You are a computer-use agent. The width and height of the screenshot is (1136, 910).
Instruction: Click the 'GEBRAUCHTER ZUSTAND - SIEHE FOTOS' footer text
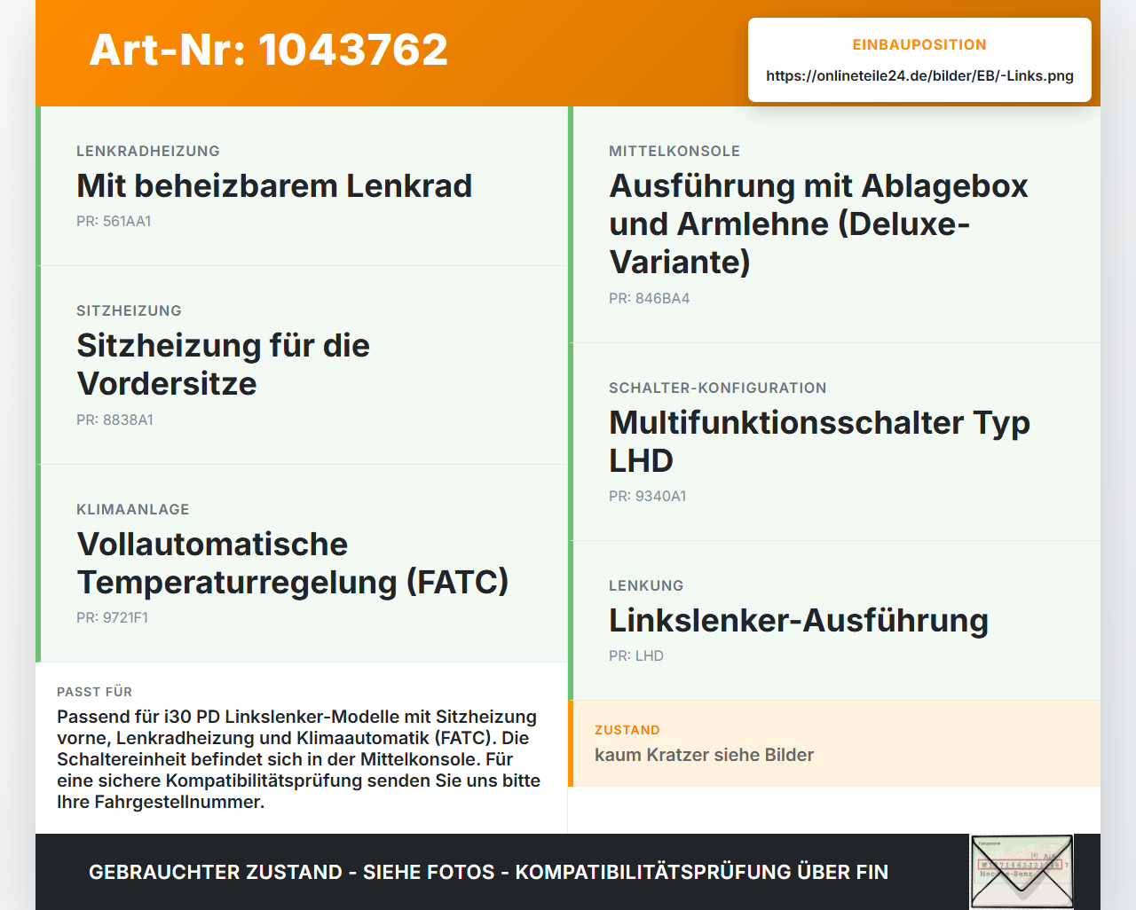coord(489,872)
